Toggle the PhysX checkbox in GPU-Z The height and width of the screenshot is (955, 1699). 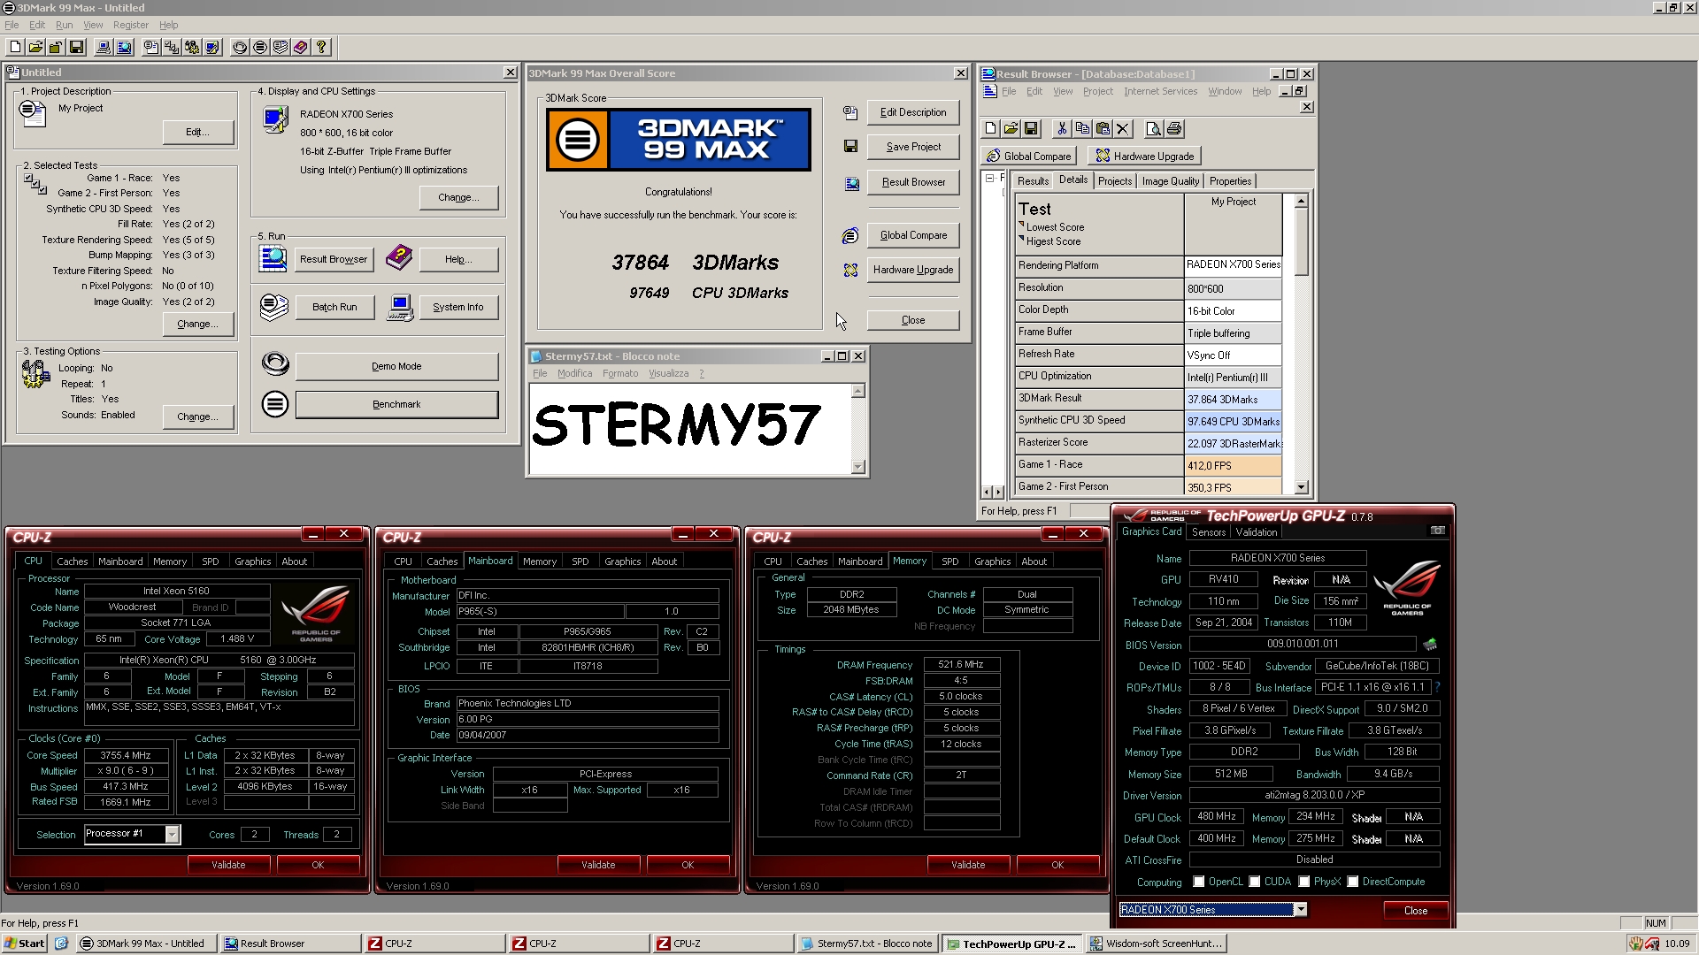click(x=1303, y=882)
